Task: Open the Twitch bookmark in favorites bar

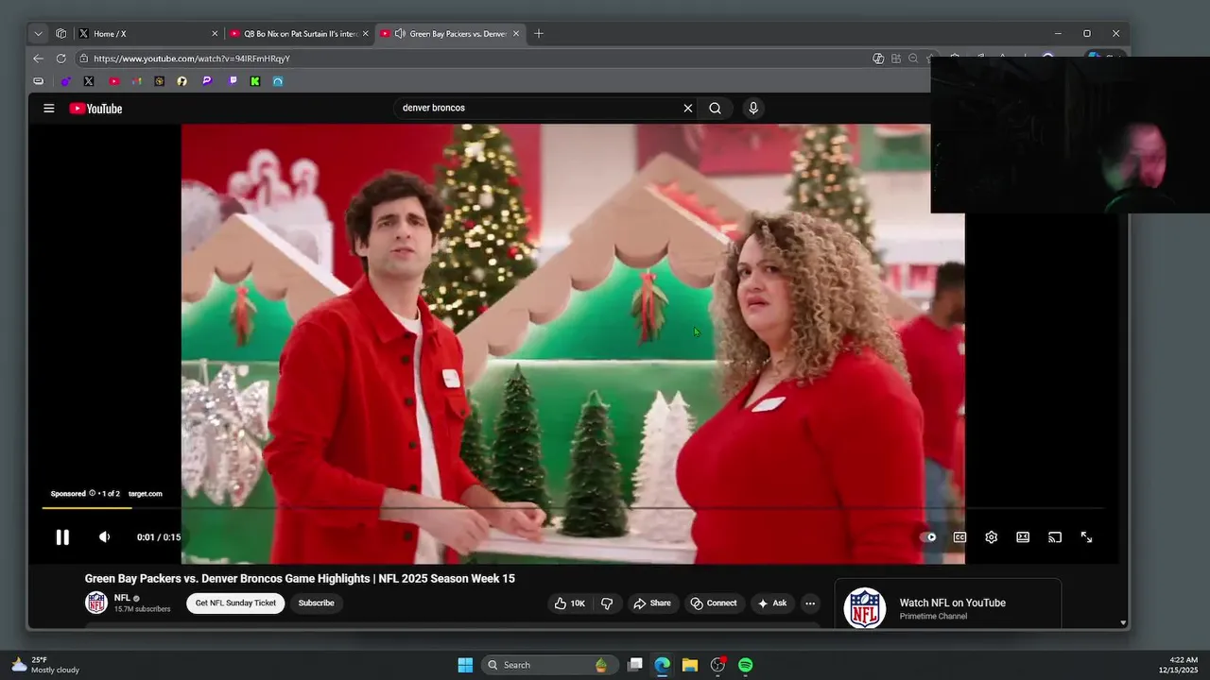Action: (233, 81)
